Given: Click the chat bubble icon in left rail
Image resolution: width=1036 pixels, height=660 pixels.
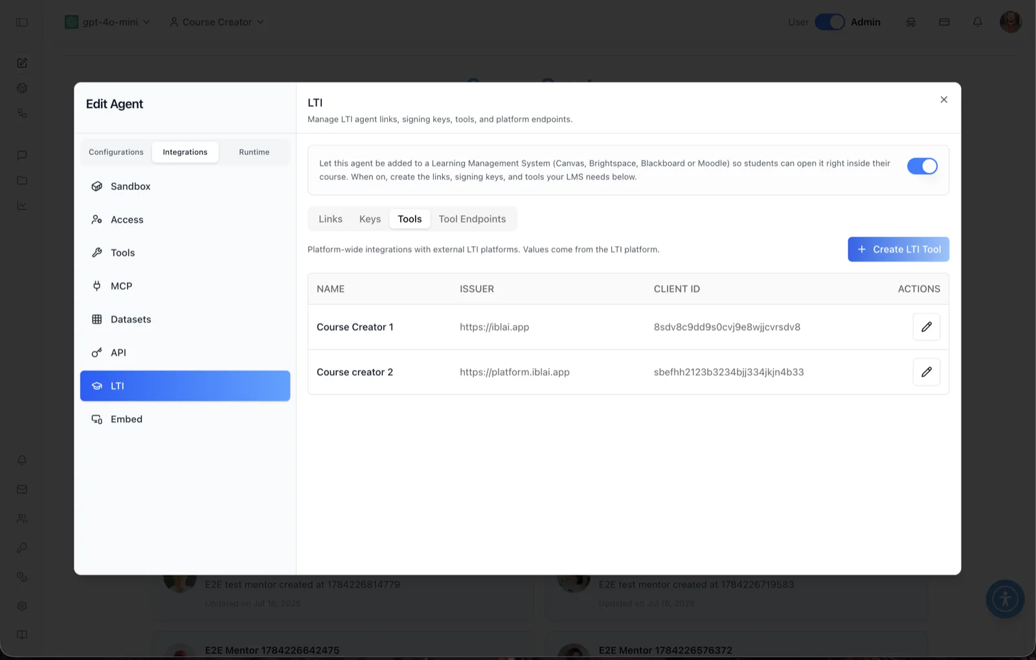Looking at the screenshot, I should [22, 155].
